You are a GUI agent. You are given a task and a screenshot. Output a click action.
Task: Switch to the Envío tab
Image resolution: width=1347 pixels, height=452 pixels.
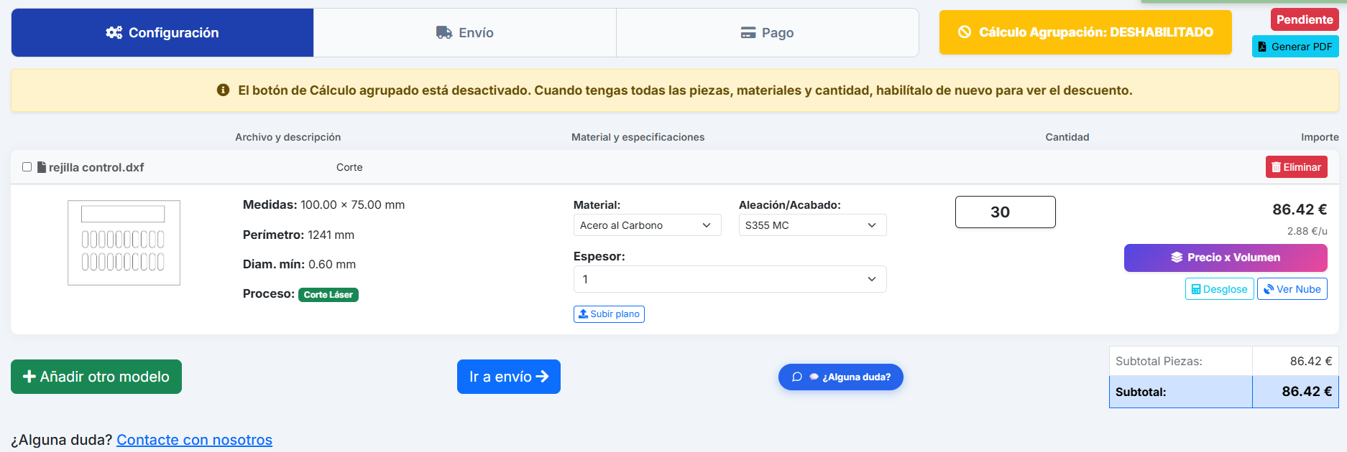tap(465, 32)
